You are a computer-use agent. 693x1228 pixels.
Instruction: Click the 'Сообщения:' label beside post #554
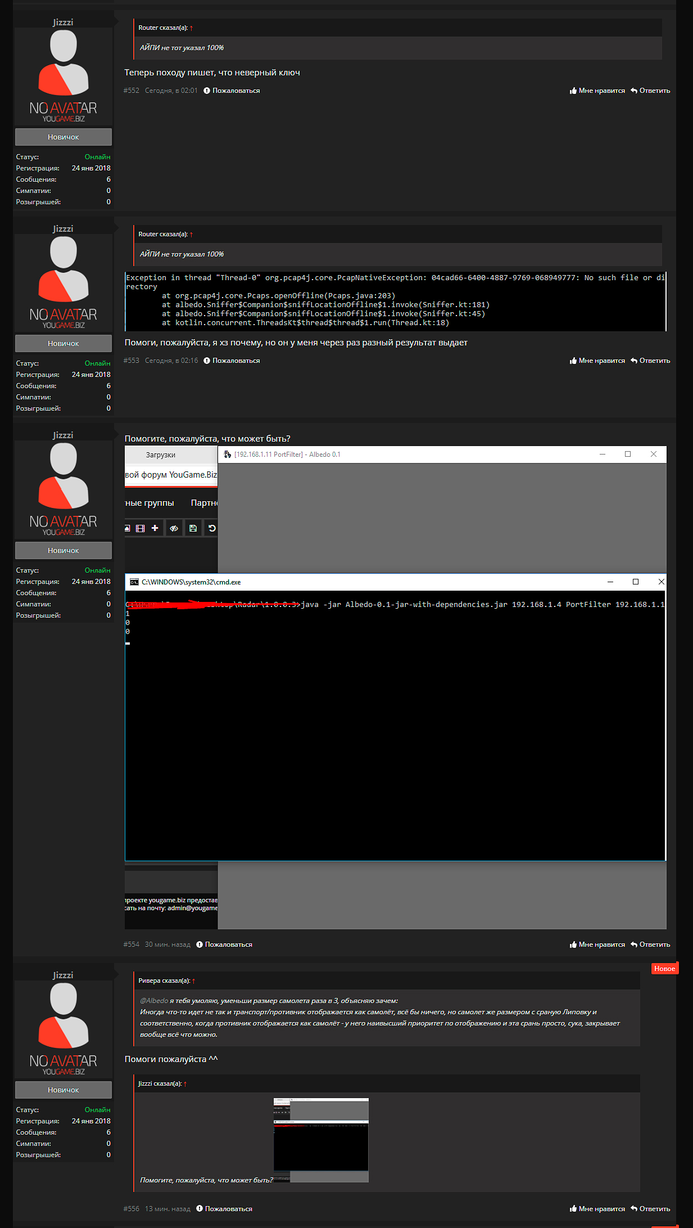(x=36, y=593)
